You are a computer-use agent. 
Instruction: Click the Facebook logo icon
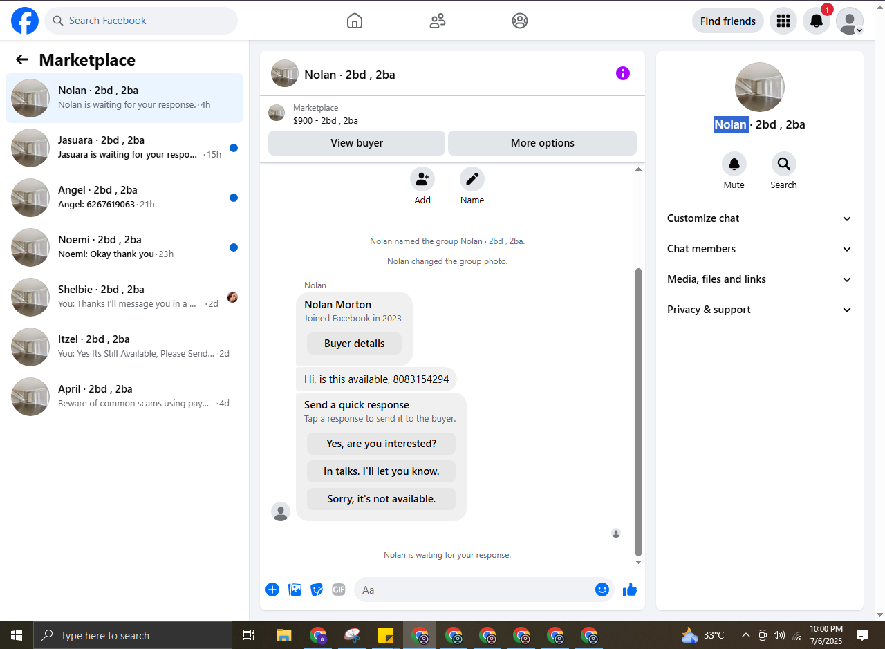point(25,21)
